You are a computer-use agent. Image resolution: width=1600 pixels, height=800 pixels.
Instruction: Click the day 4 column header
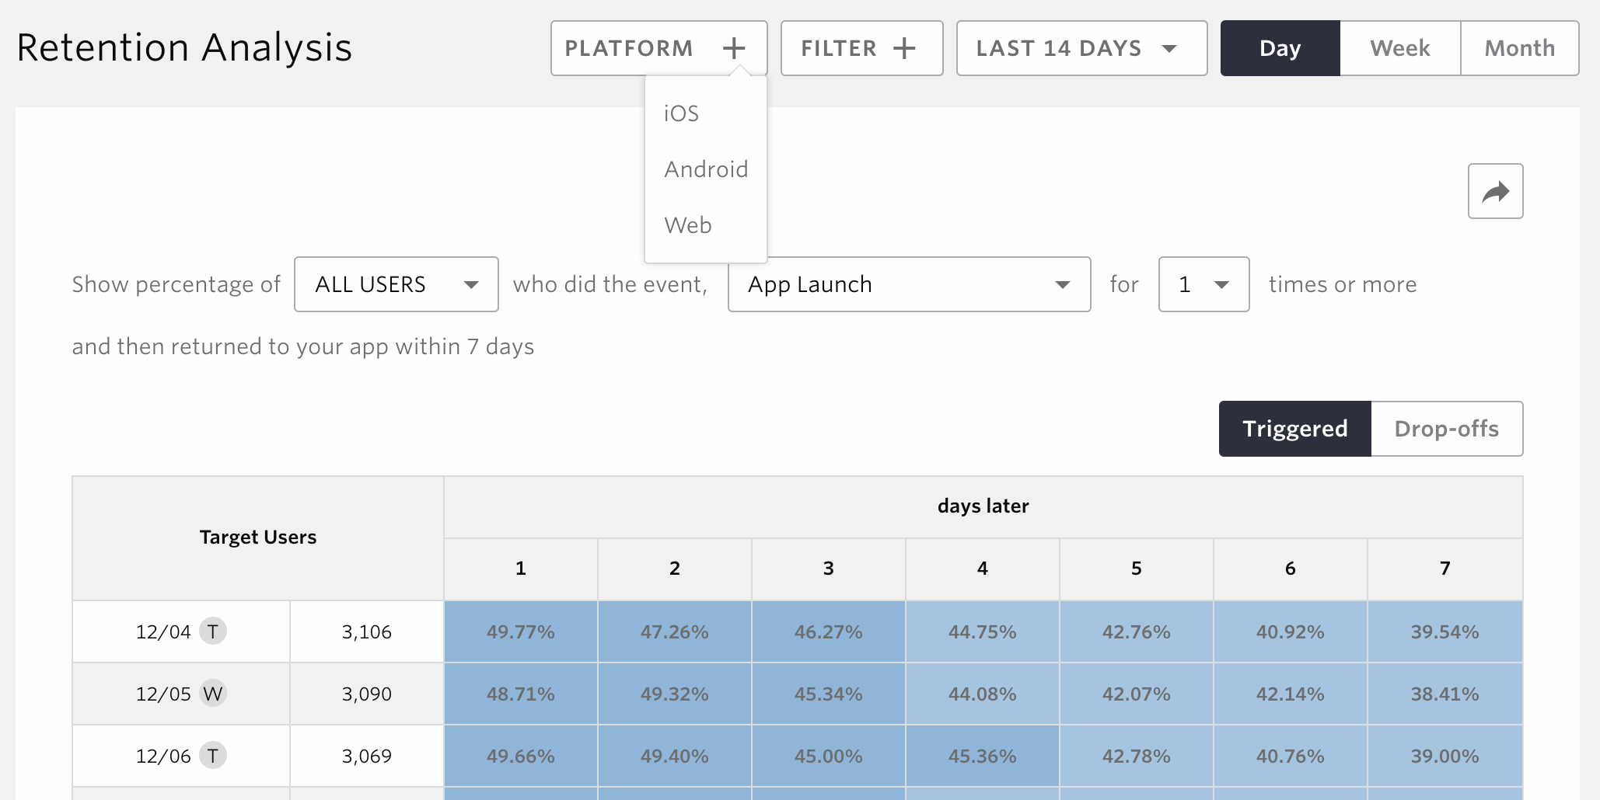click(983, 569)
